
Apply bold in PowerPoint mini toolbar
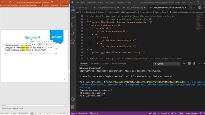pos(32,44)
